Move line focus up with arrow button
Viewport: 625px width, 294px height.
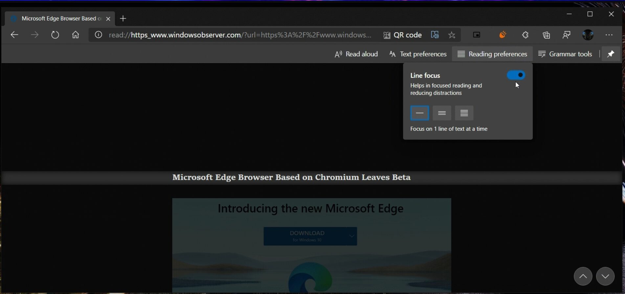583,276
